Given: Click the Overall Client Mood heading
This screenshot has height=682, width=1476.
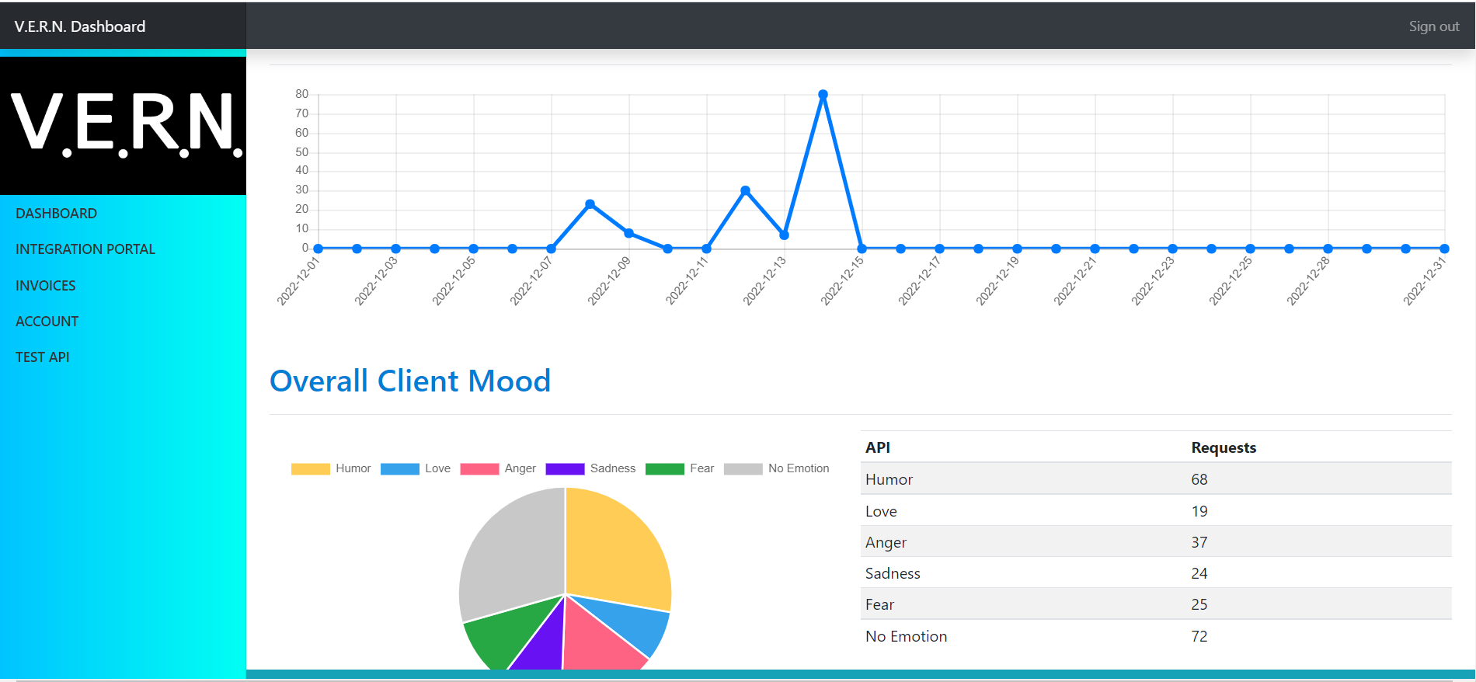Looking at the screenshot, I should (410, 381).
